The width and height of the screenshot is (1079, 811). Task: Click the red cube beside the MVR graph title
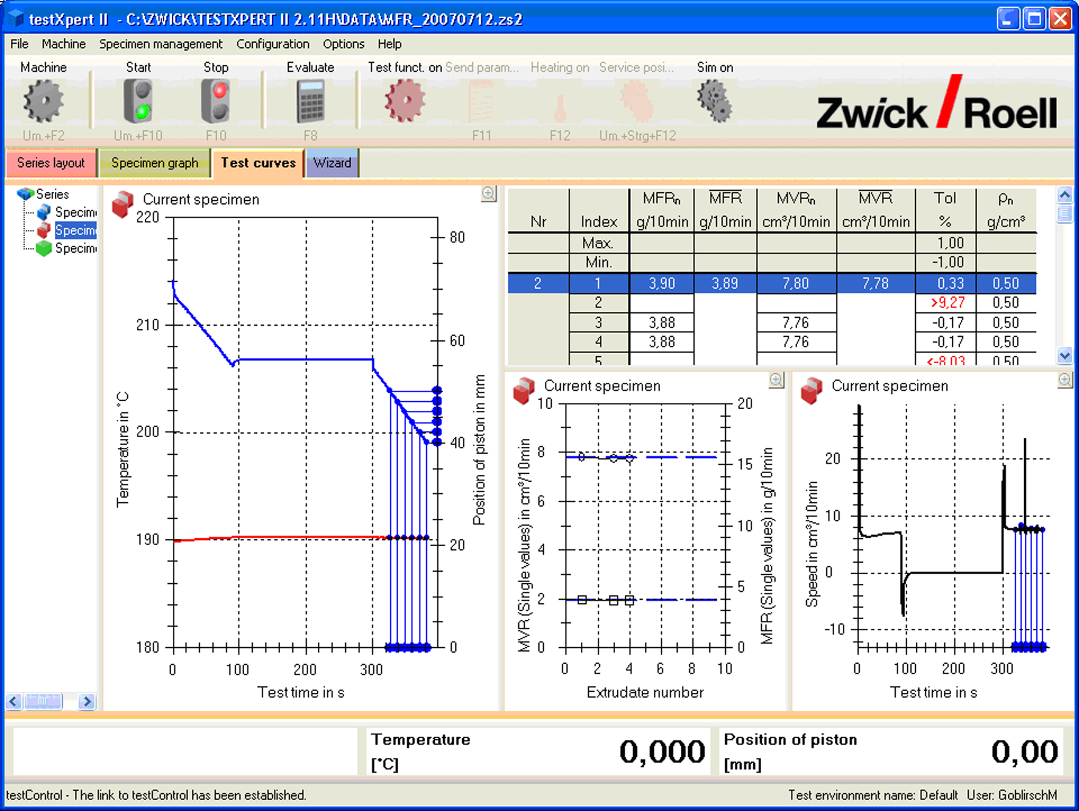tap(524, 391)
